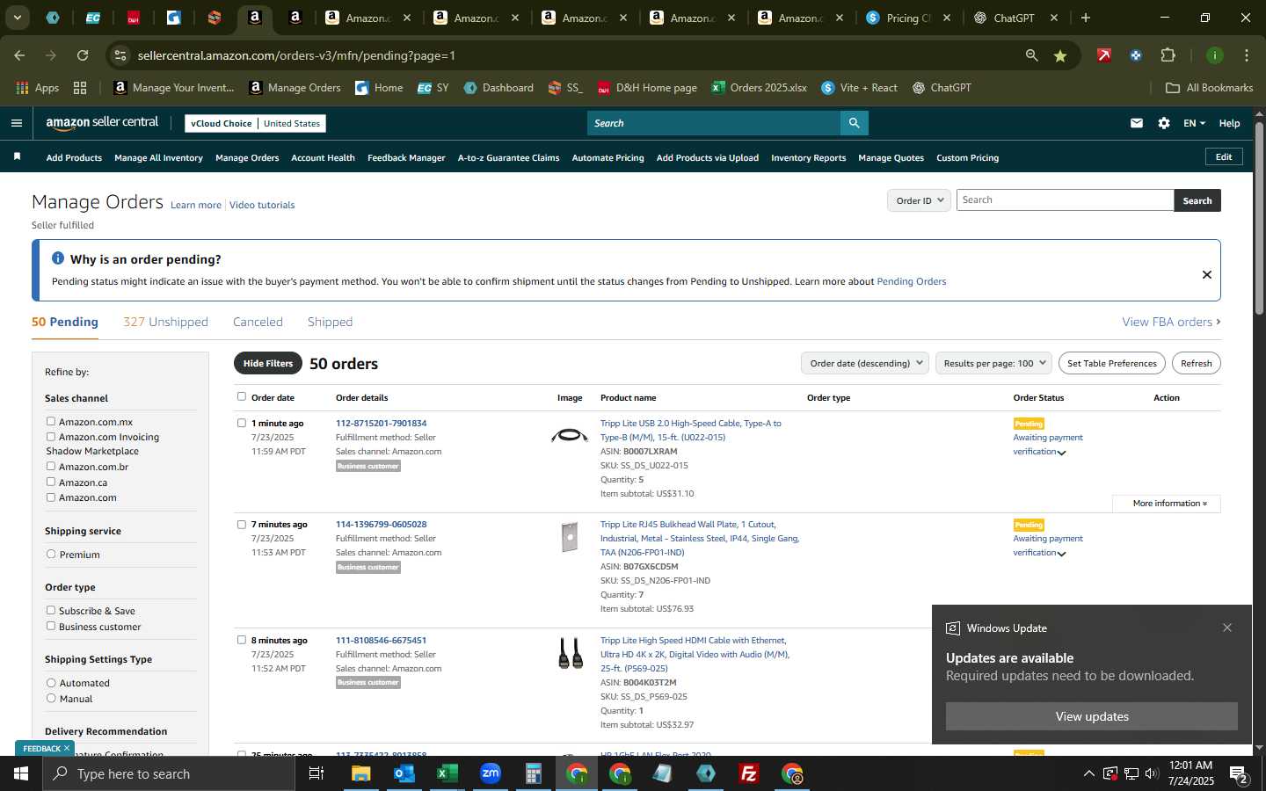Open the notification center icon

[x=1240, y=774]
